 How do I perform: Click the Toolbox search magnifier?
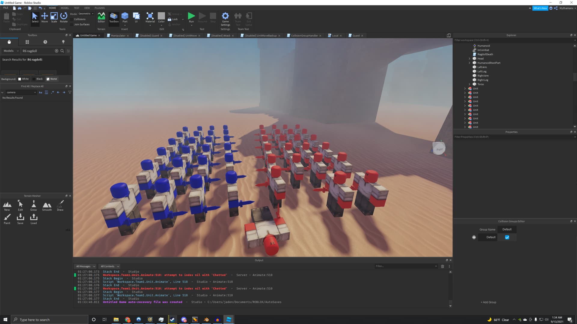pos(62,51)
